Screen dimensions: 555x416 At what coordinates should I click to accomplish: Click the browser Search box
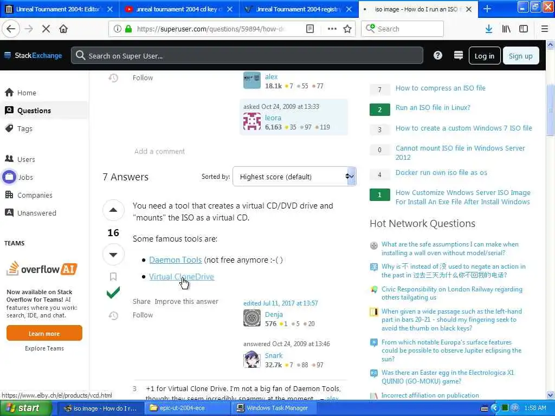coord(402,29)
